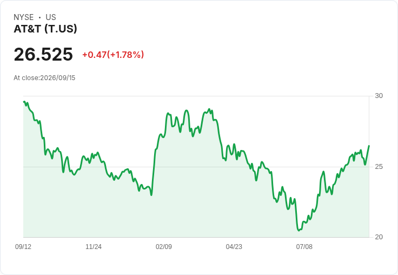
Task: Select the 09/12 date on x-axis
Action: pyautogui.click(x=23, y=246)
